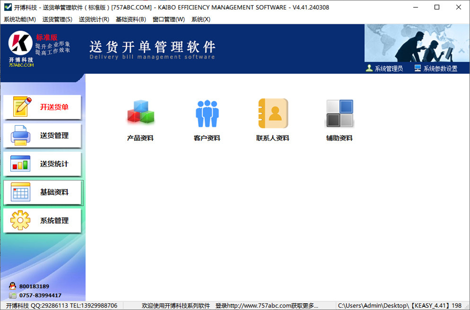Open the 产品资料 cubes icon
470x310 pixels.
[x=141, y=112]
